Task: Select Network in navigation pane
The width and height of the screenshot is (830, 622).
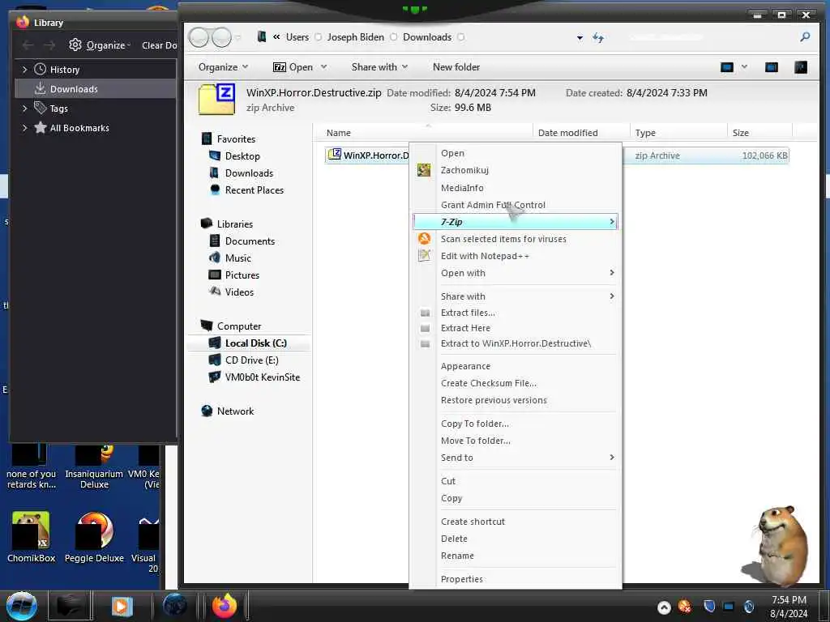Action: tap(235, 411)
